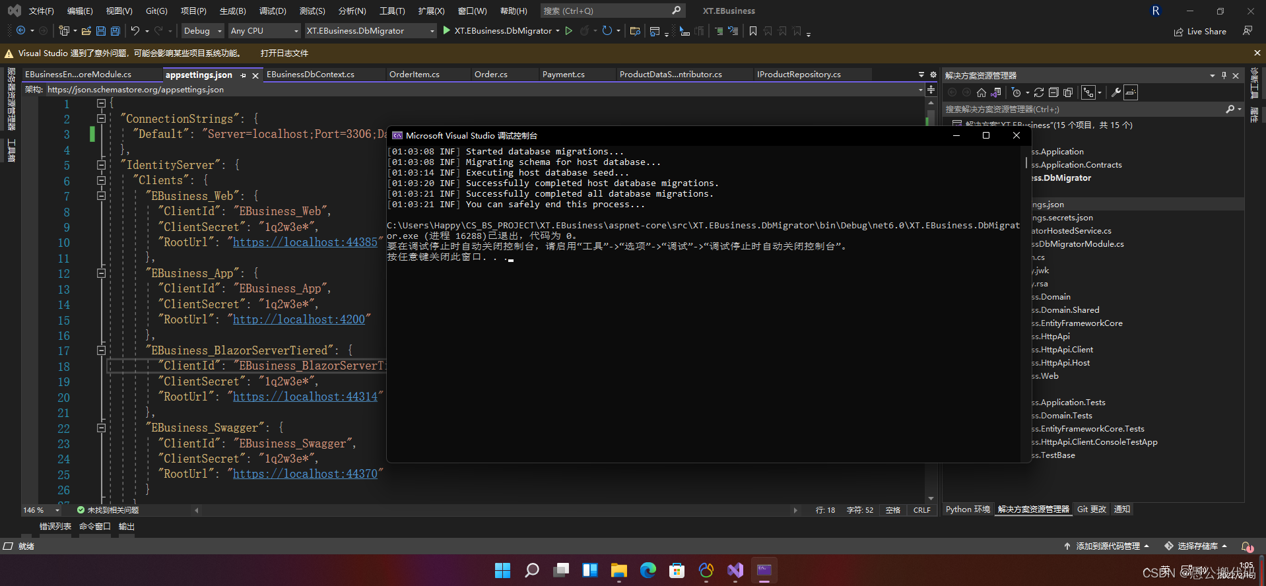Open File Explorer from the taskbar

(x=619, y=570)
